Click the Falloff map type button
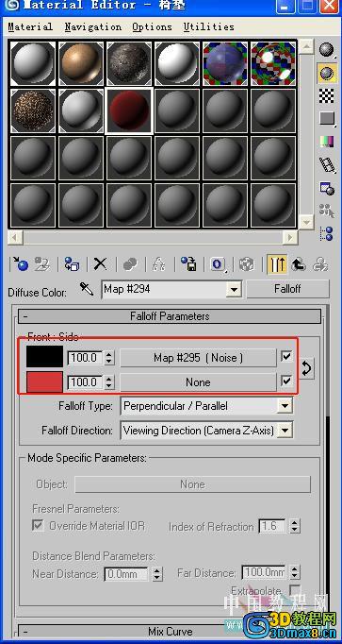Screen dimensions: 342x644 pyautogui.click(x=287, y=289)
